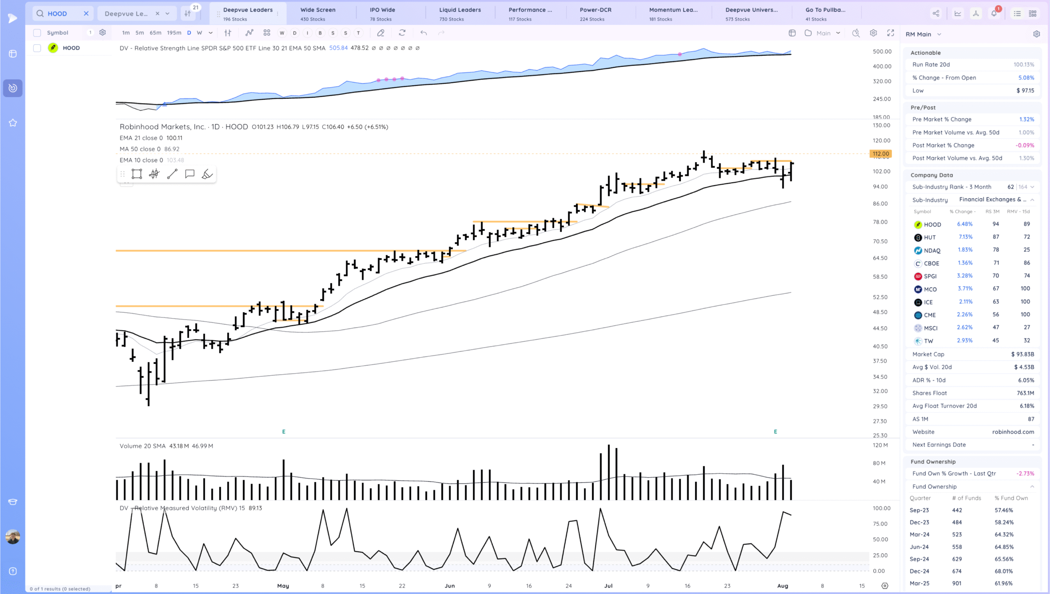Click the HOOD search input field

click(63, 14)
